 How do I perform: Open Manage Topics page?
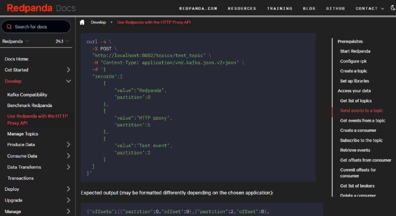coord(22,134)
